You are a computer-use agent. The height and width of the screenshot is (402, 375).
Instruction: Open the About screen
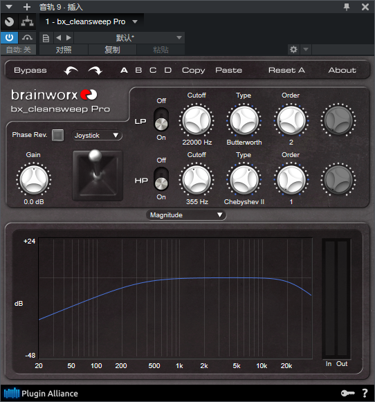point(342,70)
